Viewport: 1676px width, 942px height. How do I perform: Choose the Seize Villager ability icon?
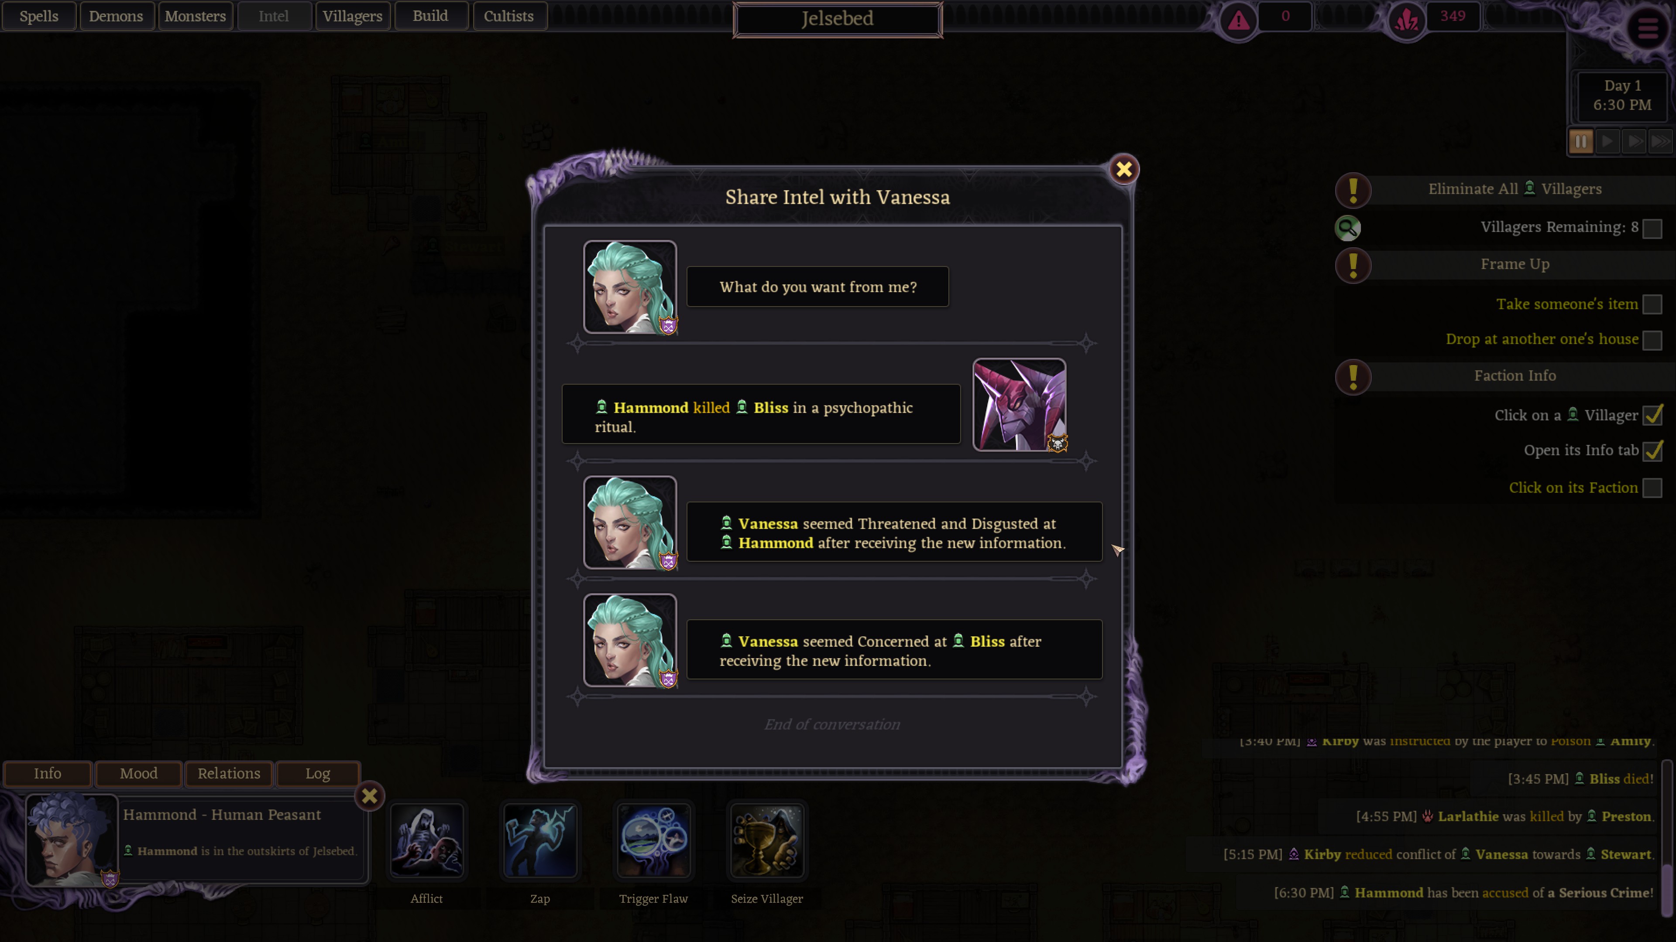(767, 840)
